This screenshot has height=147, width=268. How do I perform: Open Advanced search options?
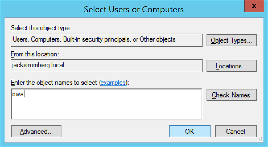36,132
